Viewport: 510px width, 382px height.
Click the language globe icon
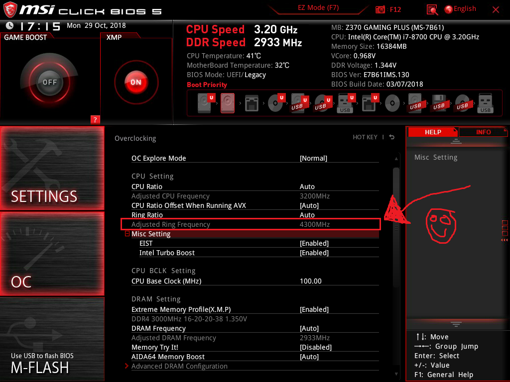point(448,9)
